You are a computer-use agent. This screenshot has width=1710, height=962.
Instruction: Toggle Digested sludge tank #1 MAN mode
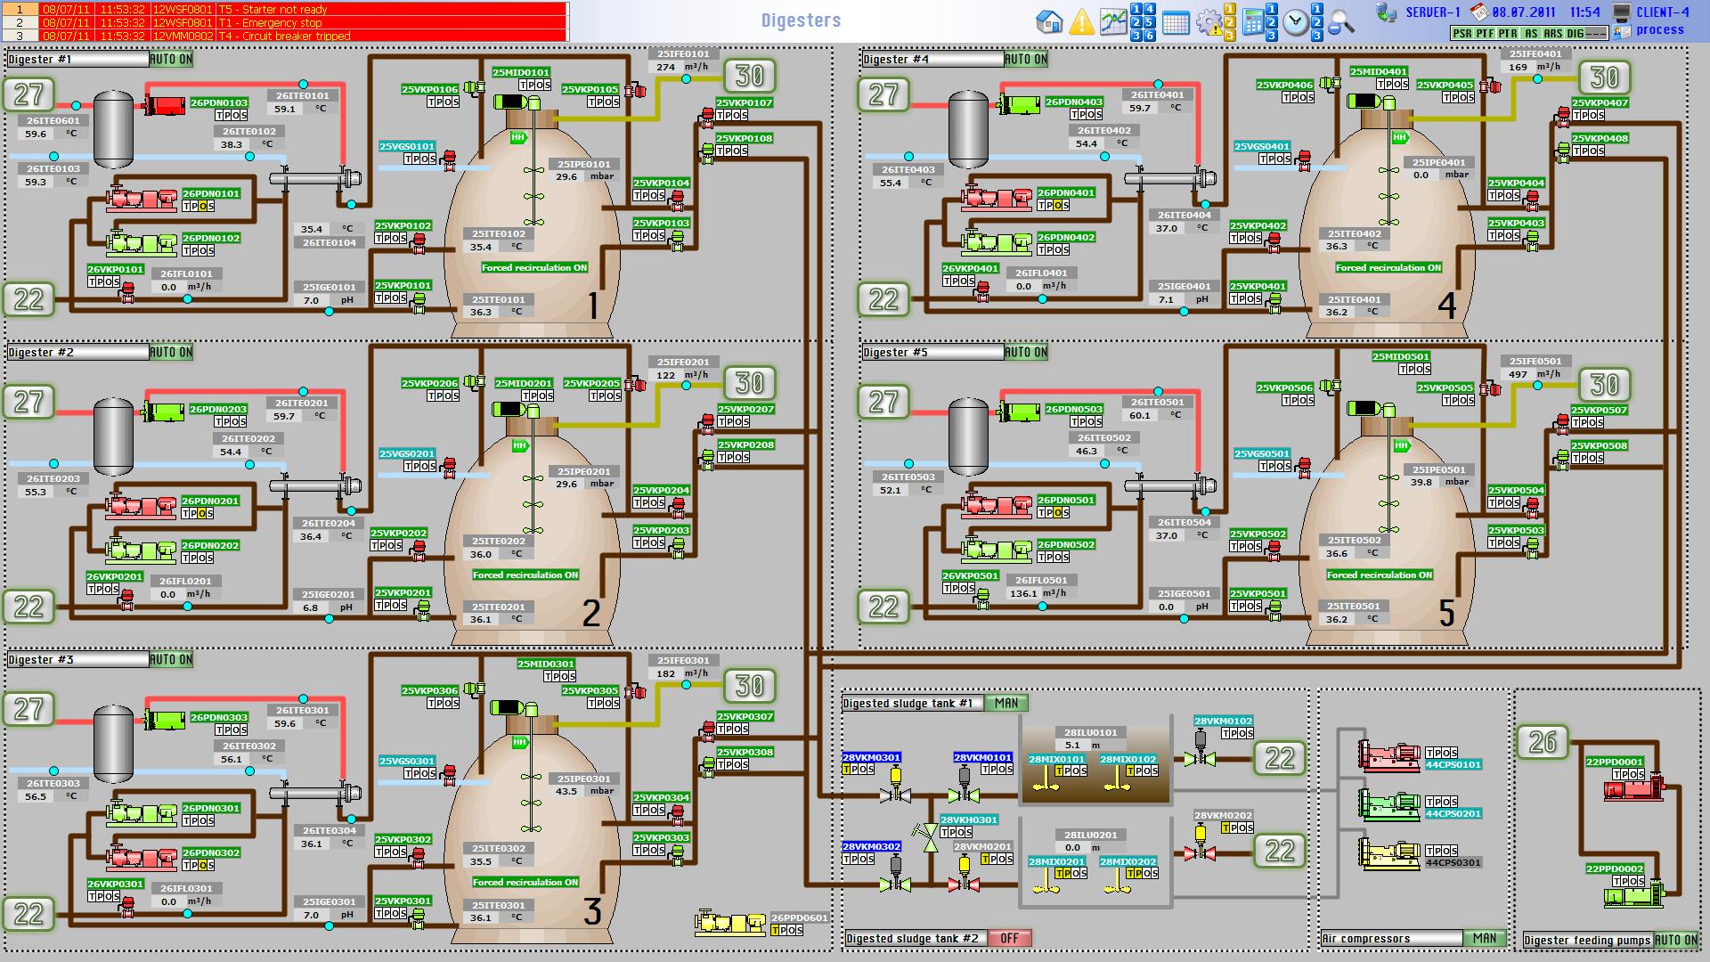(x=1006, y=704)
